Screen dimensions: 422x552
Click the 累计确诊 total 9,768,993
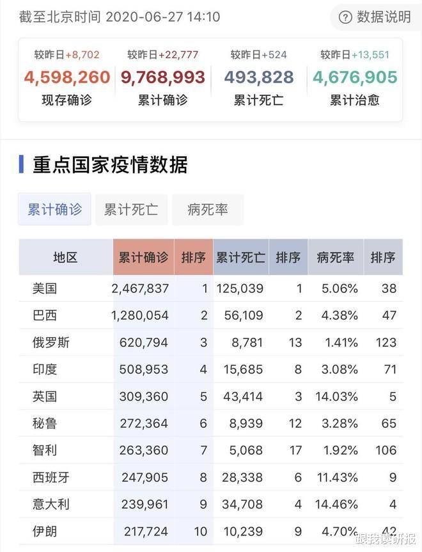pyautogui.click(x=163, y=78)
